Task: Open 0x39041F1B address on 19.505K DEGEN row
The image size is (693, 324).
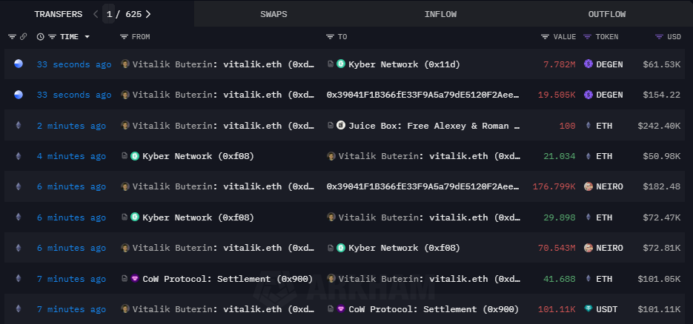Action: pyautogui.click(x=423, y=95)
